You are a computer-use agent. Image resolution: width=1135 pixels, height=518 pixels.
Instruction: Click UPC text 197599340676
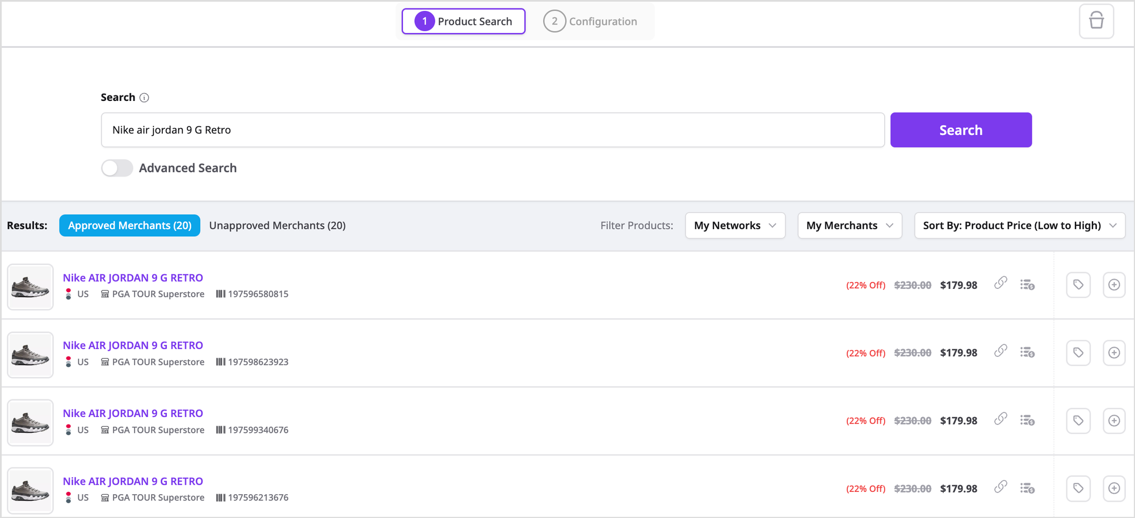point(258,430)
